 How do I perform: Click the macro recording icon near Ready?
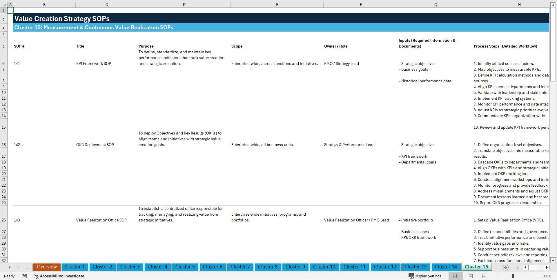point(25,276)
